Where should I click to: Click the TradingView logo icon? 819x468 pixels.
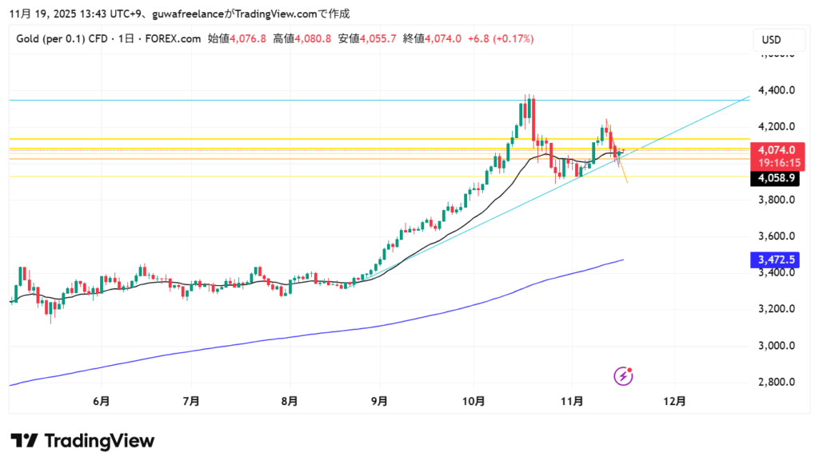[24, 441]
